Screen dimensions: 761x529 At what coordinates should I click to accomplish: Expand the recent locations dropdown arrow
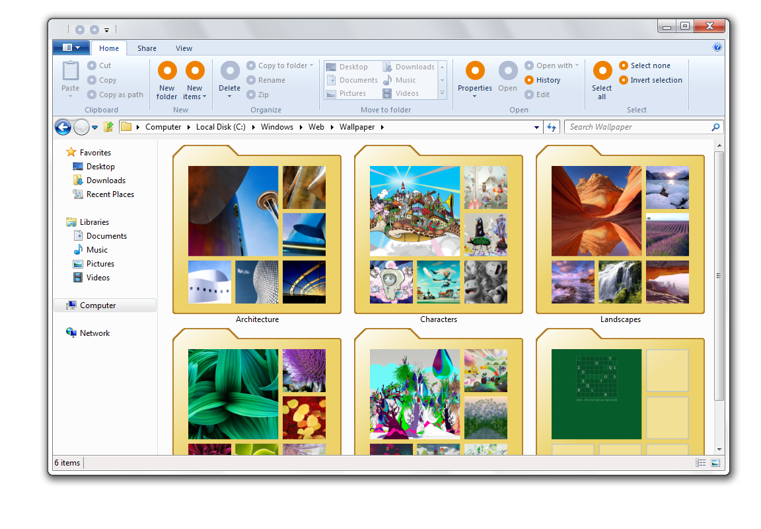94,127
